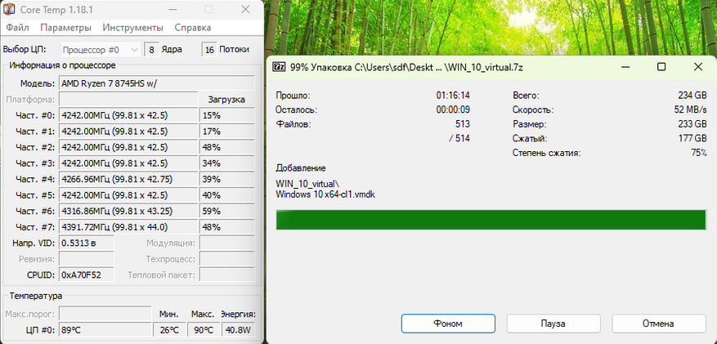
Task: Click the Загрузка column header
Action: tap(226, 100)
